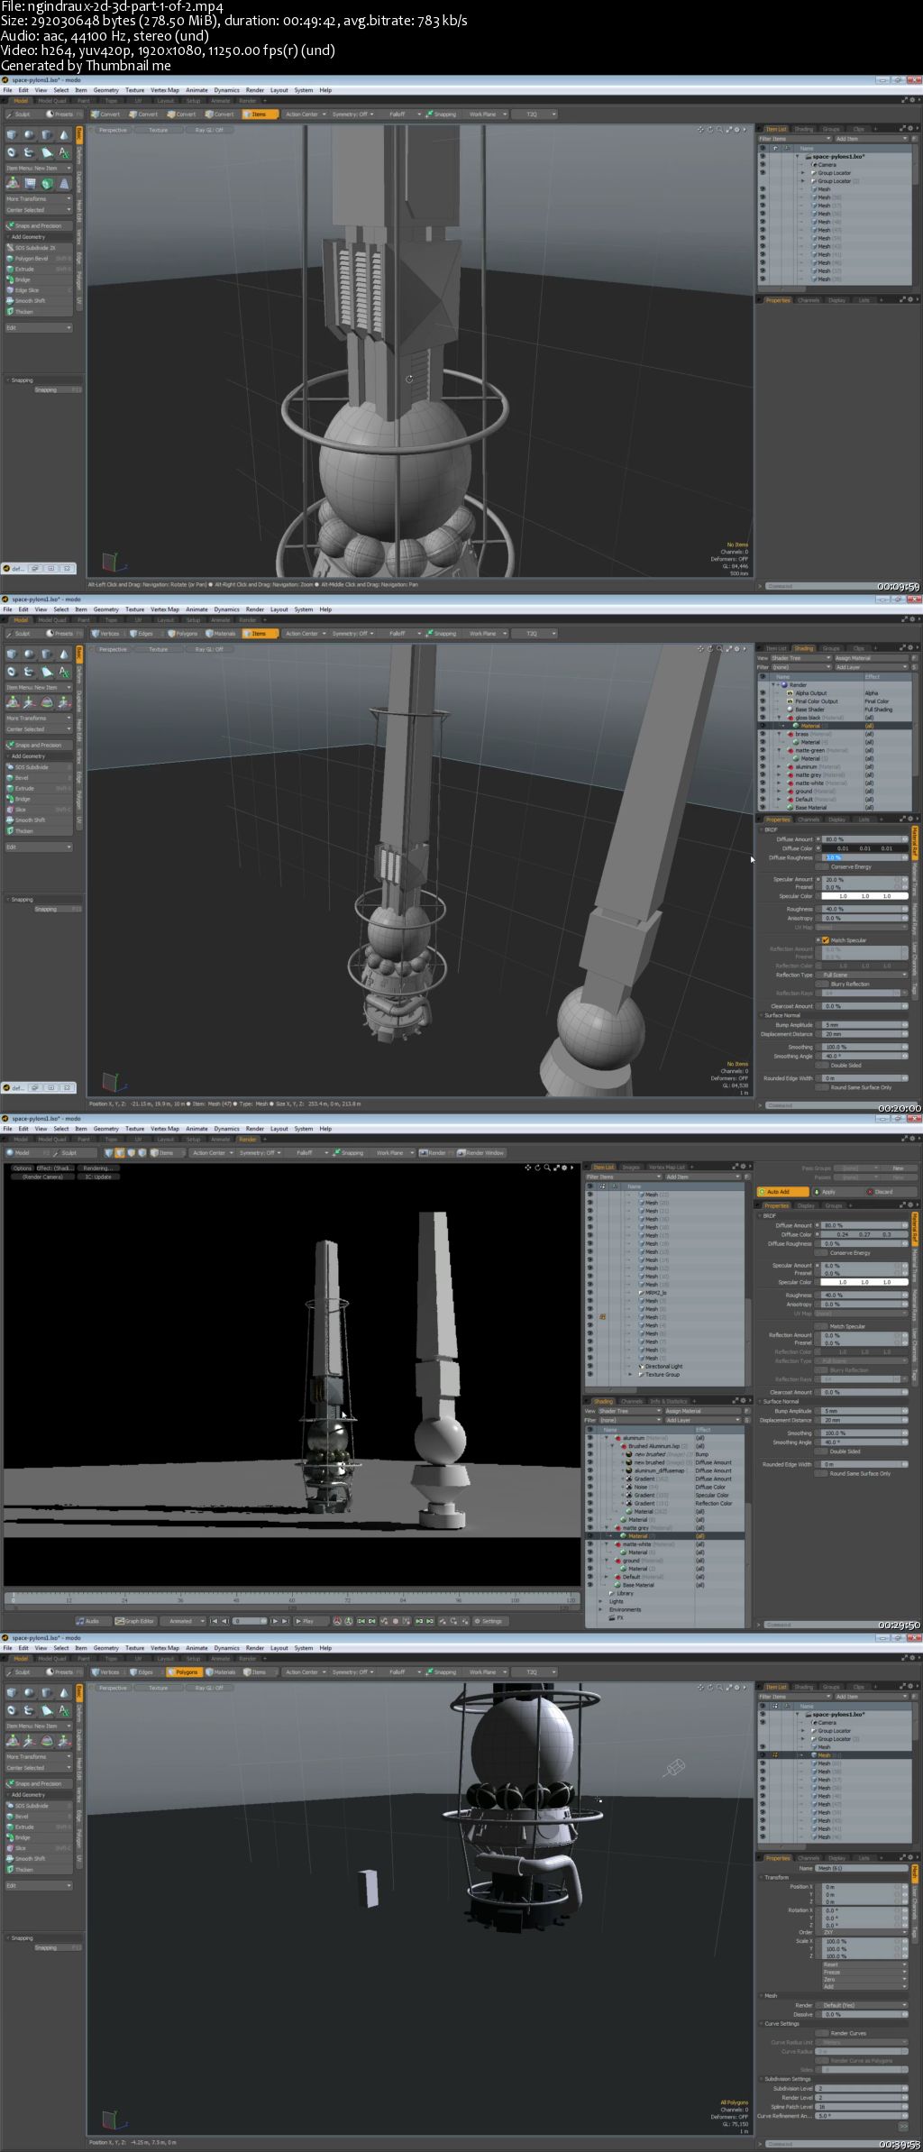Viewport: 923px width, 2152px height.
Task: Hide aluminum material via eye in third screenshot
Action: [590, 1438]
